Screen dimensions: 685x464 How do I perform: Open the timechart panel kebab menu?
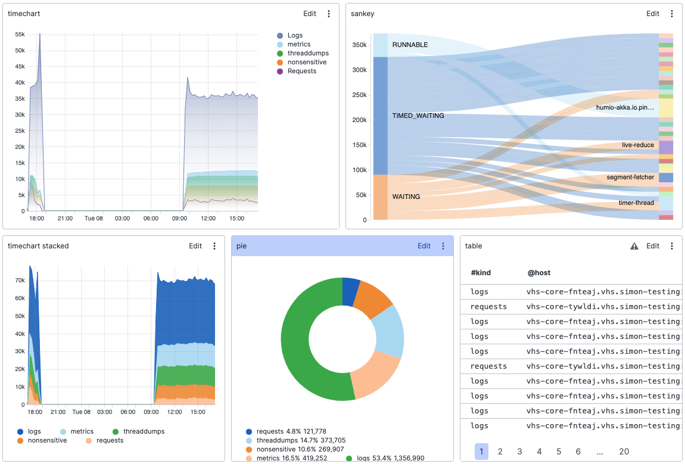point(329,14)
